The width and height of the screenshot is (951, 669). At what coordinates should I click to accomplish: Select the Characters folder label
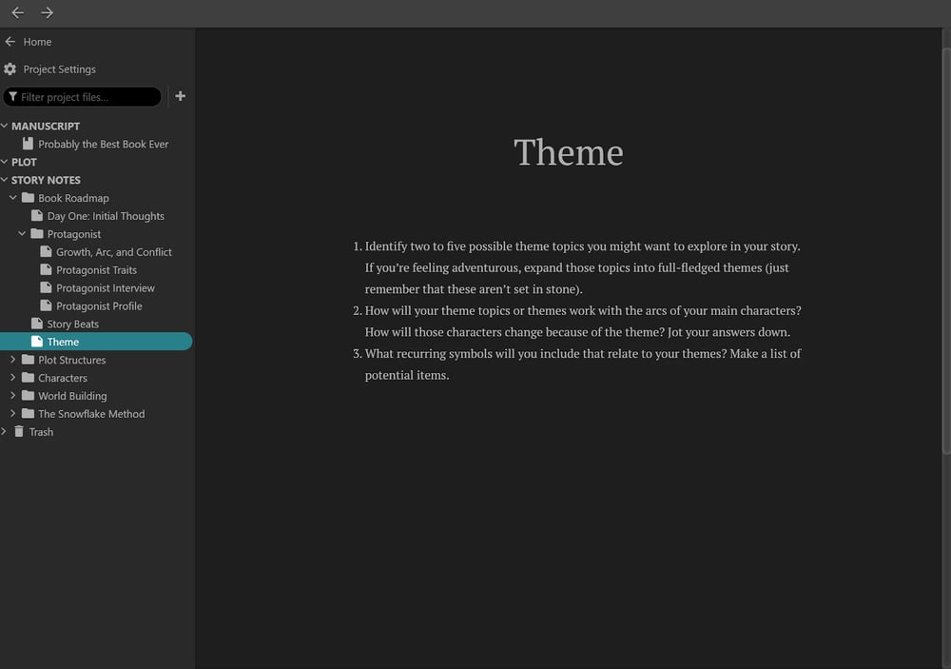point(63,378)
